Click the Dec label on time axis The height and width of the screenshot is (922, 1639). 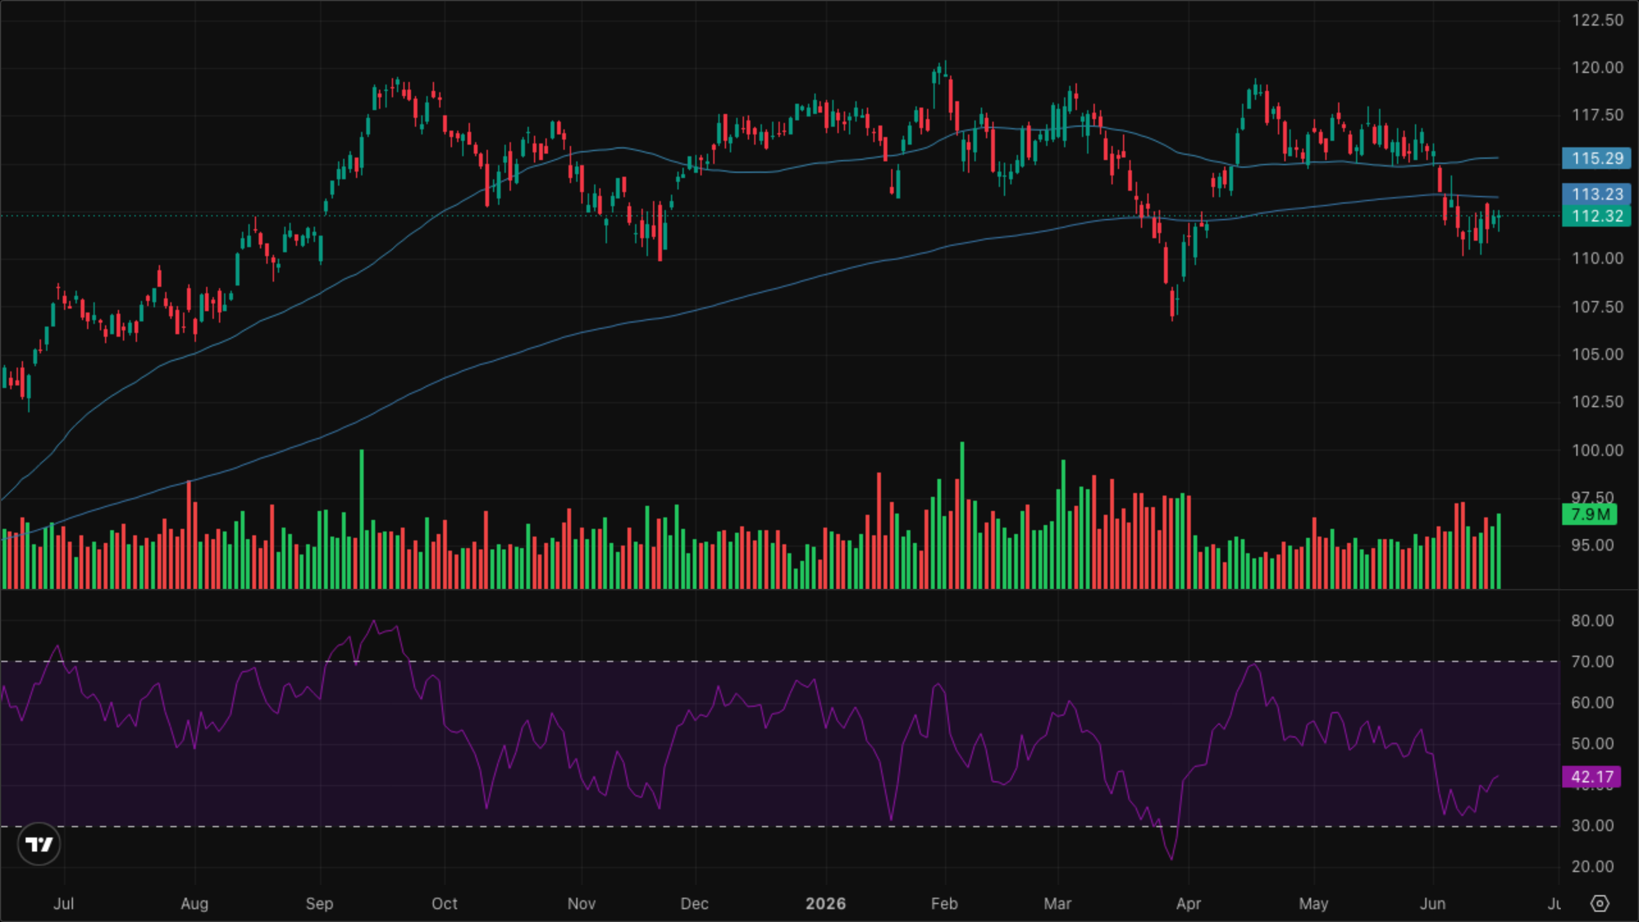694,903
